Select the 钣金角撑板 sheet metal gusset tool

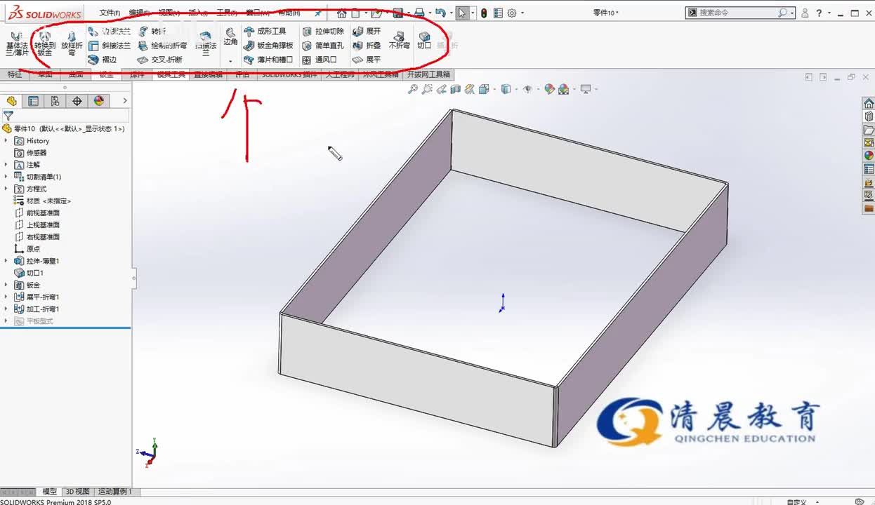[x=268, y=46]
